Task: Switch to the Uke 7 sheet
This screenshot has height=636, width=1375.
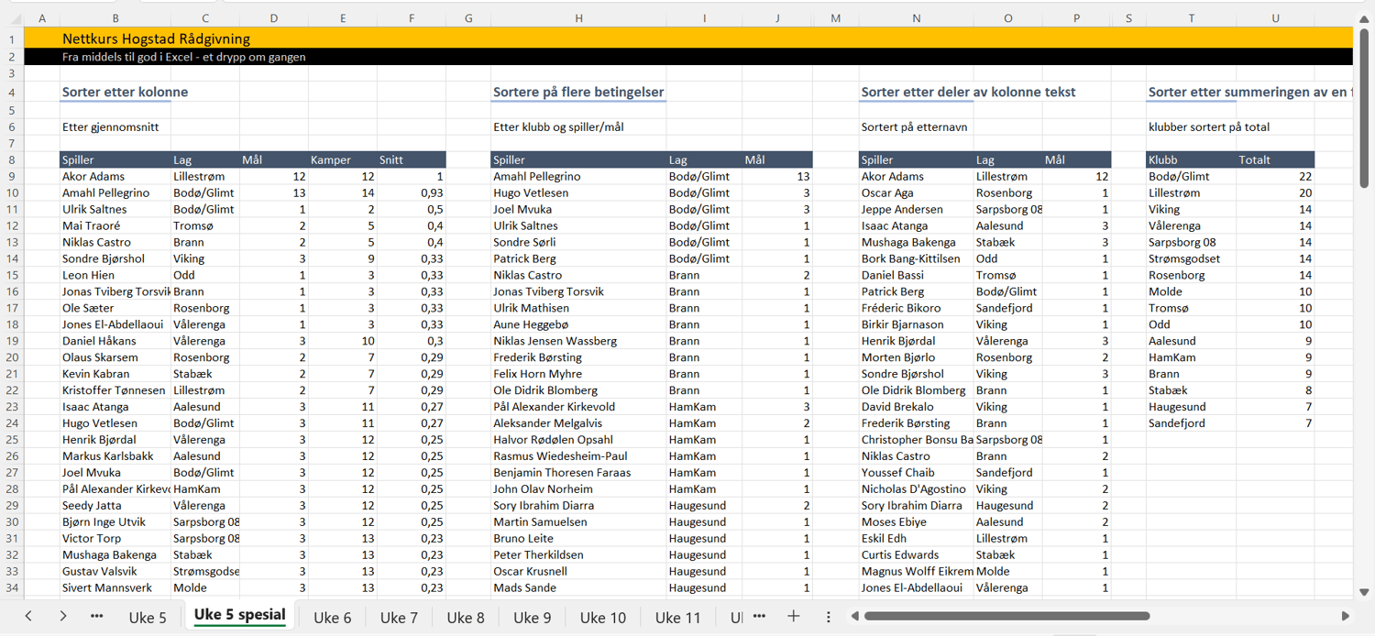Action: pos(399,618)
